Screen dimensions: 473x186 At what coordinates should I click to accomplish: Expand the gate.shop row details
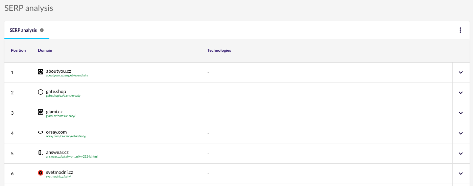(x=460, y=93)
